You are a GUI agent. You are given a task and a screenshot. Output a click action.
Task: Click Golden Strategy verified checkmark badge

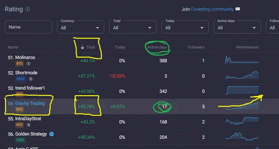(52, 134)
